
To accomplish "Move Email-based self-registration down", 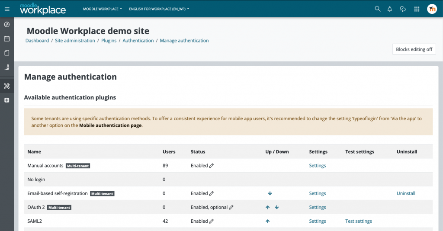I will (270, 193).
